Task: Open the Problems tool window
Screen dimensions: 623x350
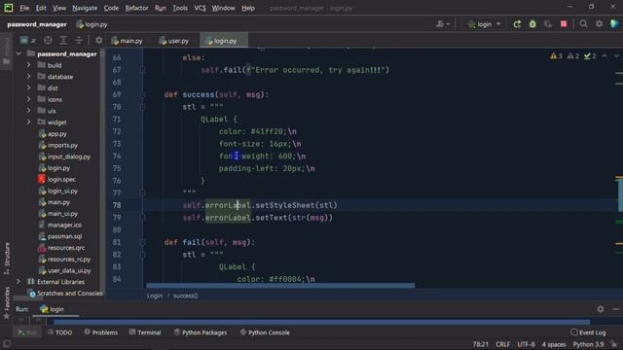Action: pyautogui.click(x=101, y=332)
